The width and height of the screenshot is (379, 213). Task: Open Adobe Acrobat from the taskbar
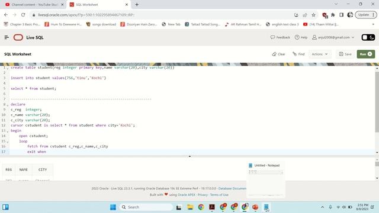212,207
